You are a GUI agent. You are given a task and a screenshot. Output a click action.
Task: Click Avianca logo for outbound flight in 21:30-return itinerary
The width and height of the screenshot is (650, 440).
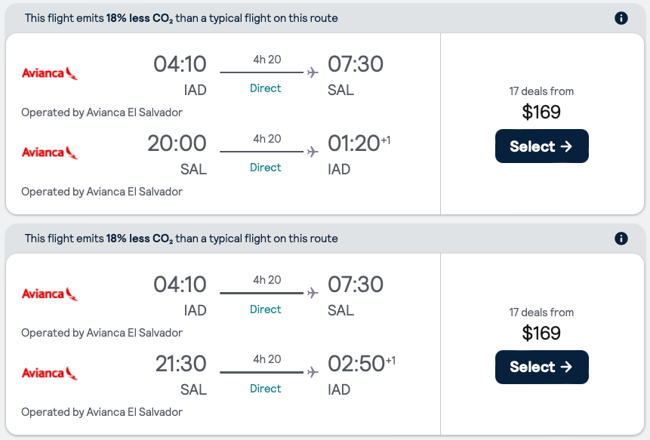(50, 294)
